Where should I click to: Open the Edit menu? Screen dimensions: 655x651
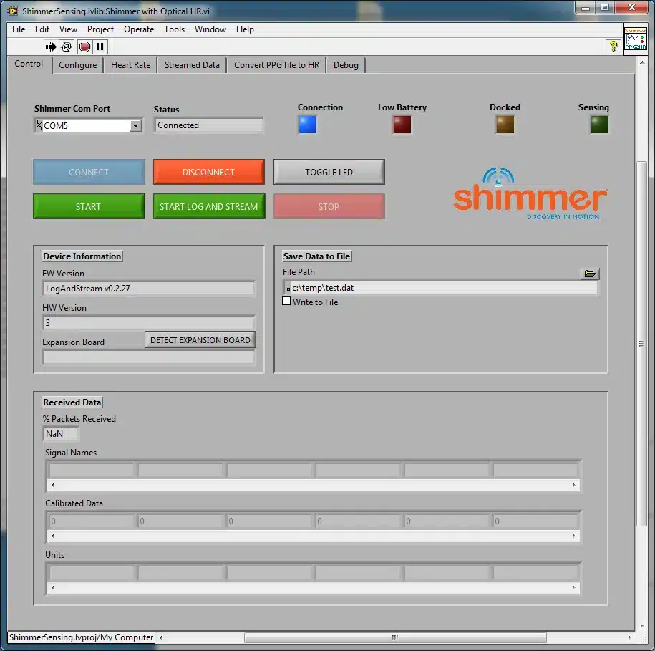pos(42,29)
